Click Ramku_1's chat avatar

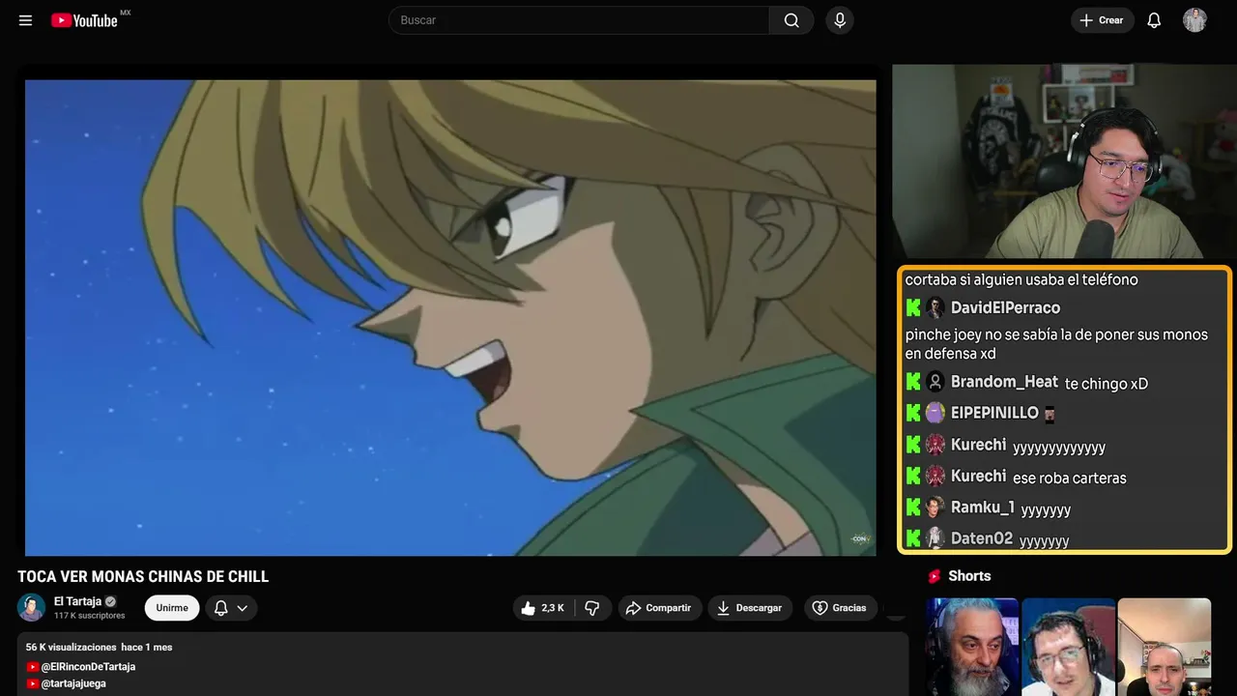(x=935, y=507)
